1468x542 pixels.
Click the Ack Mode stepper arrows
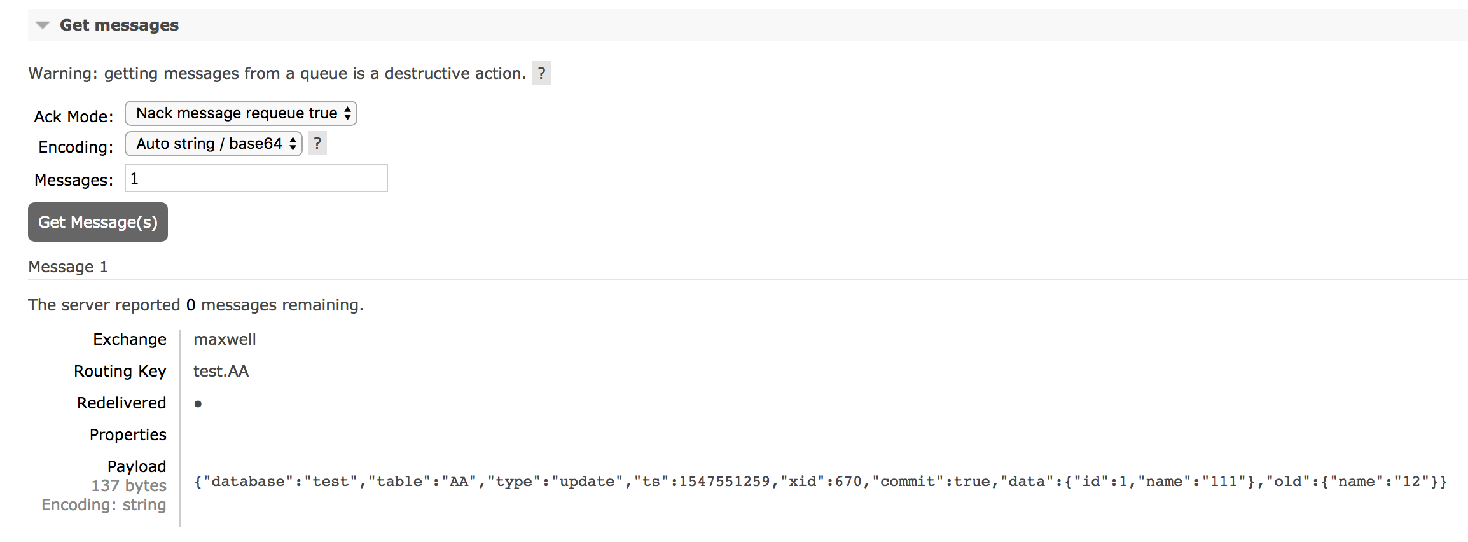coord(349,113)
